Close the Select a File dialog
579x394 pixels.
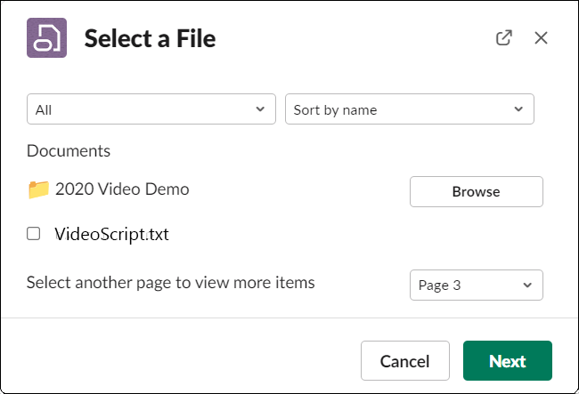(541, 37)
